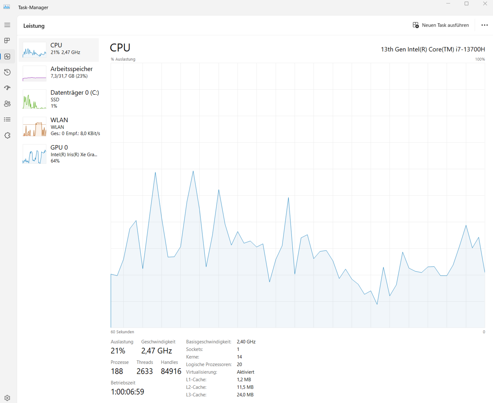Select the Arbeitsspeicher resource entry

(59, 73)
